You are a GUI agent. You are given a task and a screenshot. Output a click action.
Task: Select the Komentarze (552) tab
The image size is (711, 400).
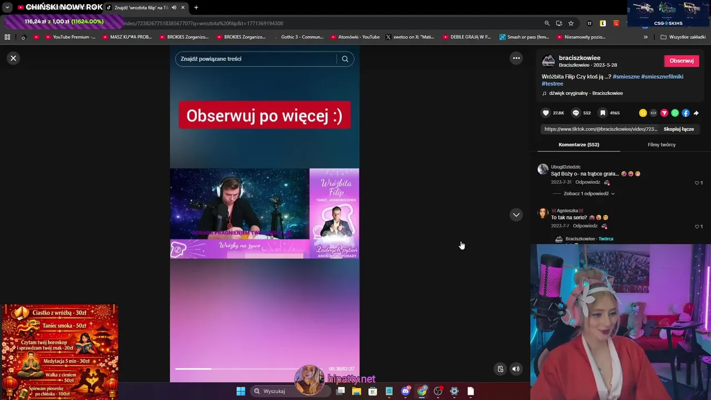tap(579, 144)
